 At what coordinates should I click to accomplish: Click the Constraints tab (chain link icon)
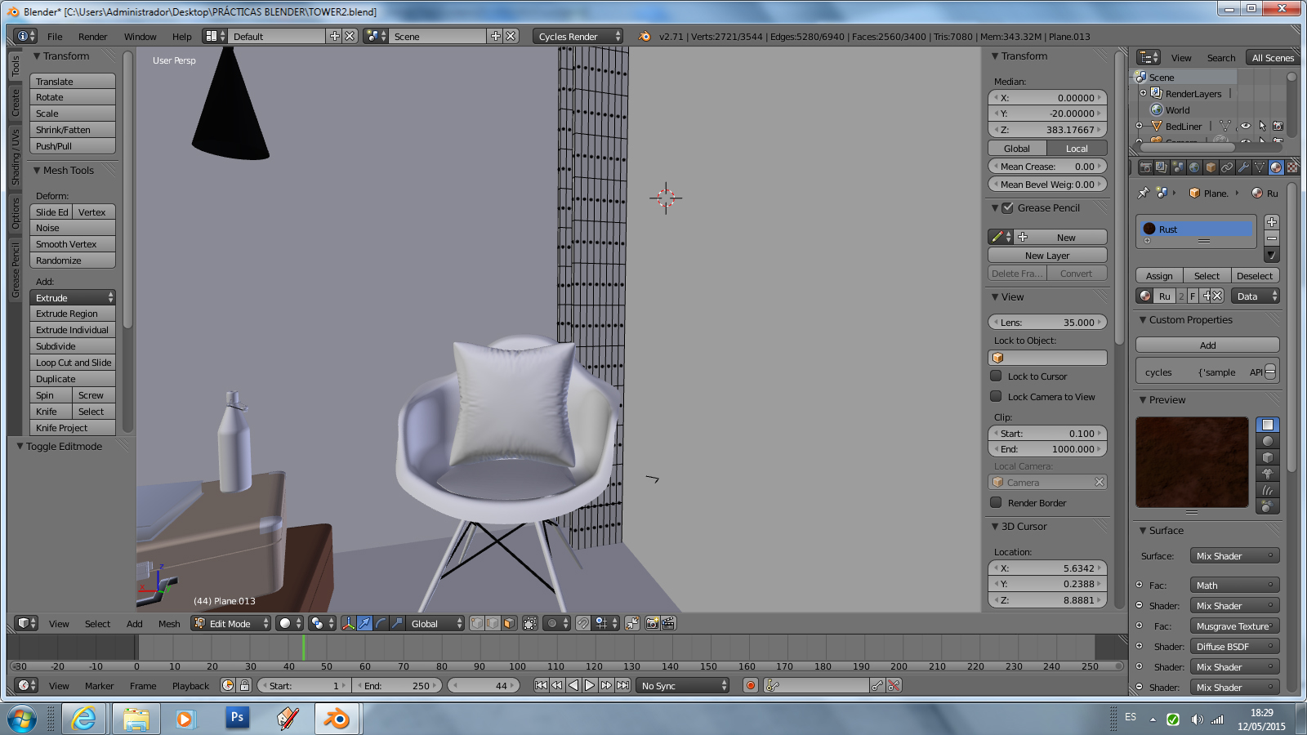[1227, 167]
